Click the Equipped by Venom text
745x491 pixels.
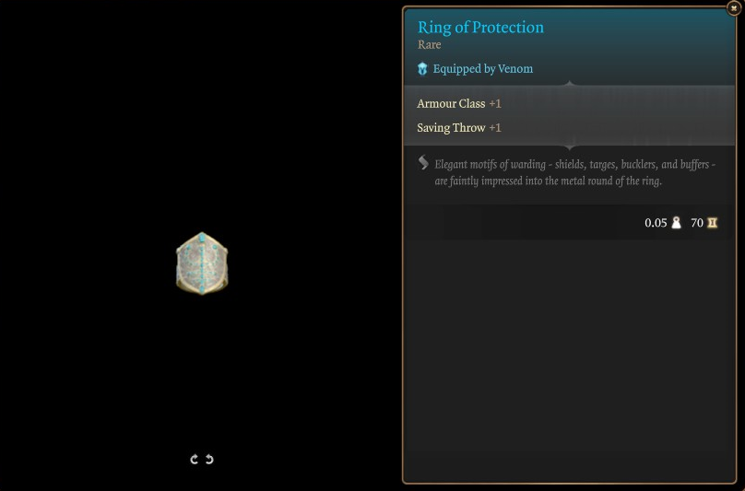482,69
